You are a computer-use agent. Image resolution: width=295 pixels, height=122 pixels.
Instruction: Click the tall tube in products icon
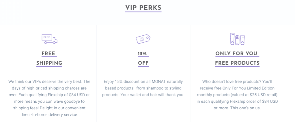(x=232, y=39)
